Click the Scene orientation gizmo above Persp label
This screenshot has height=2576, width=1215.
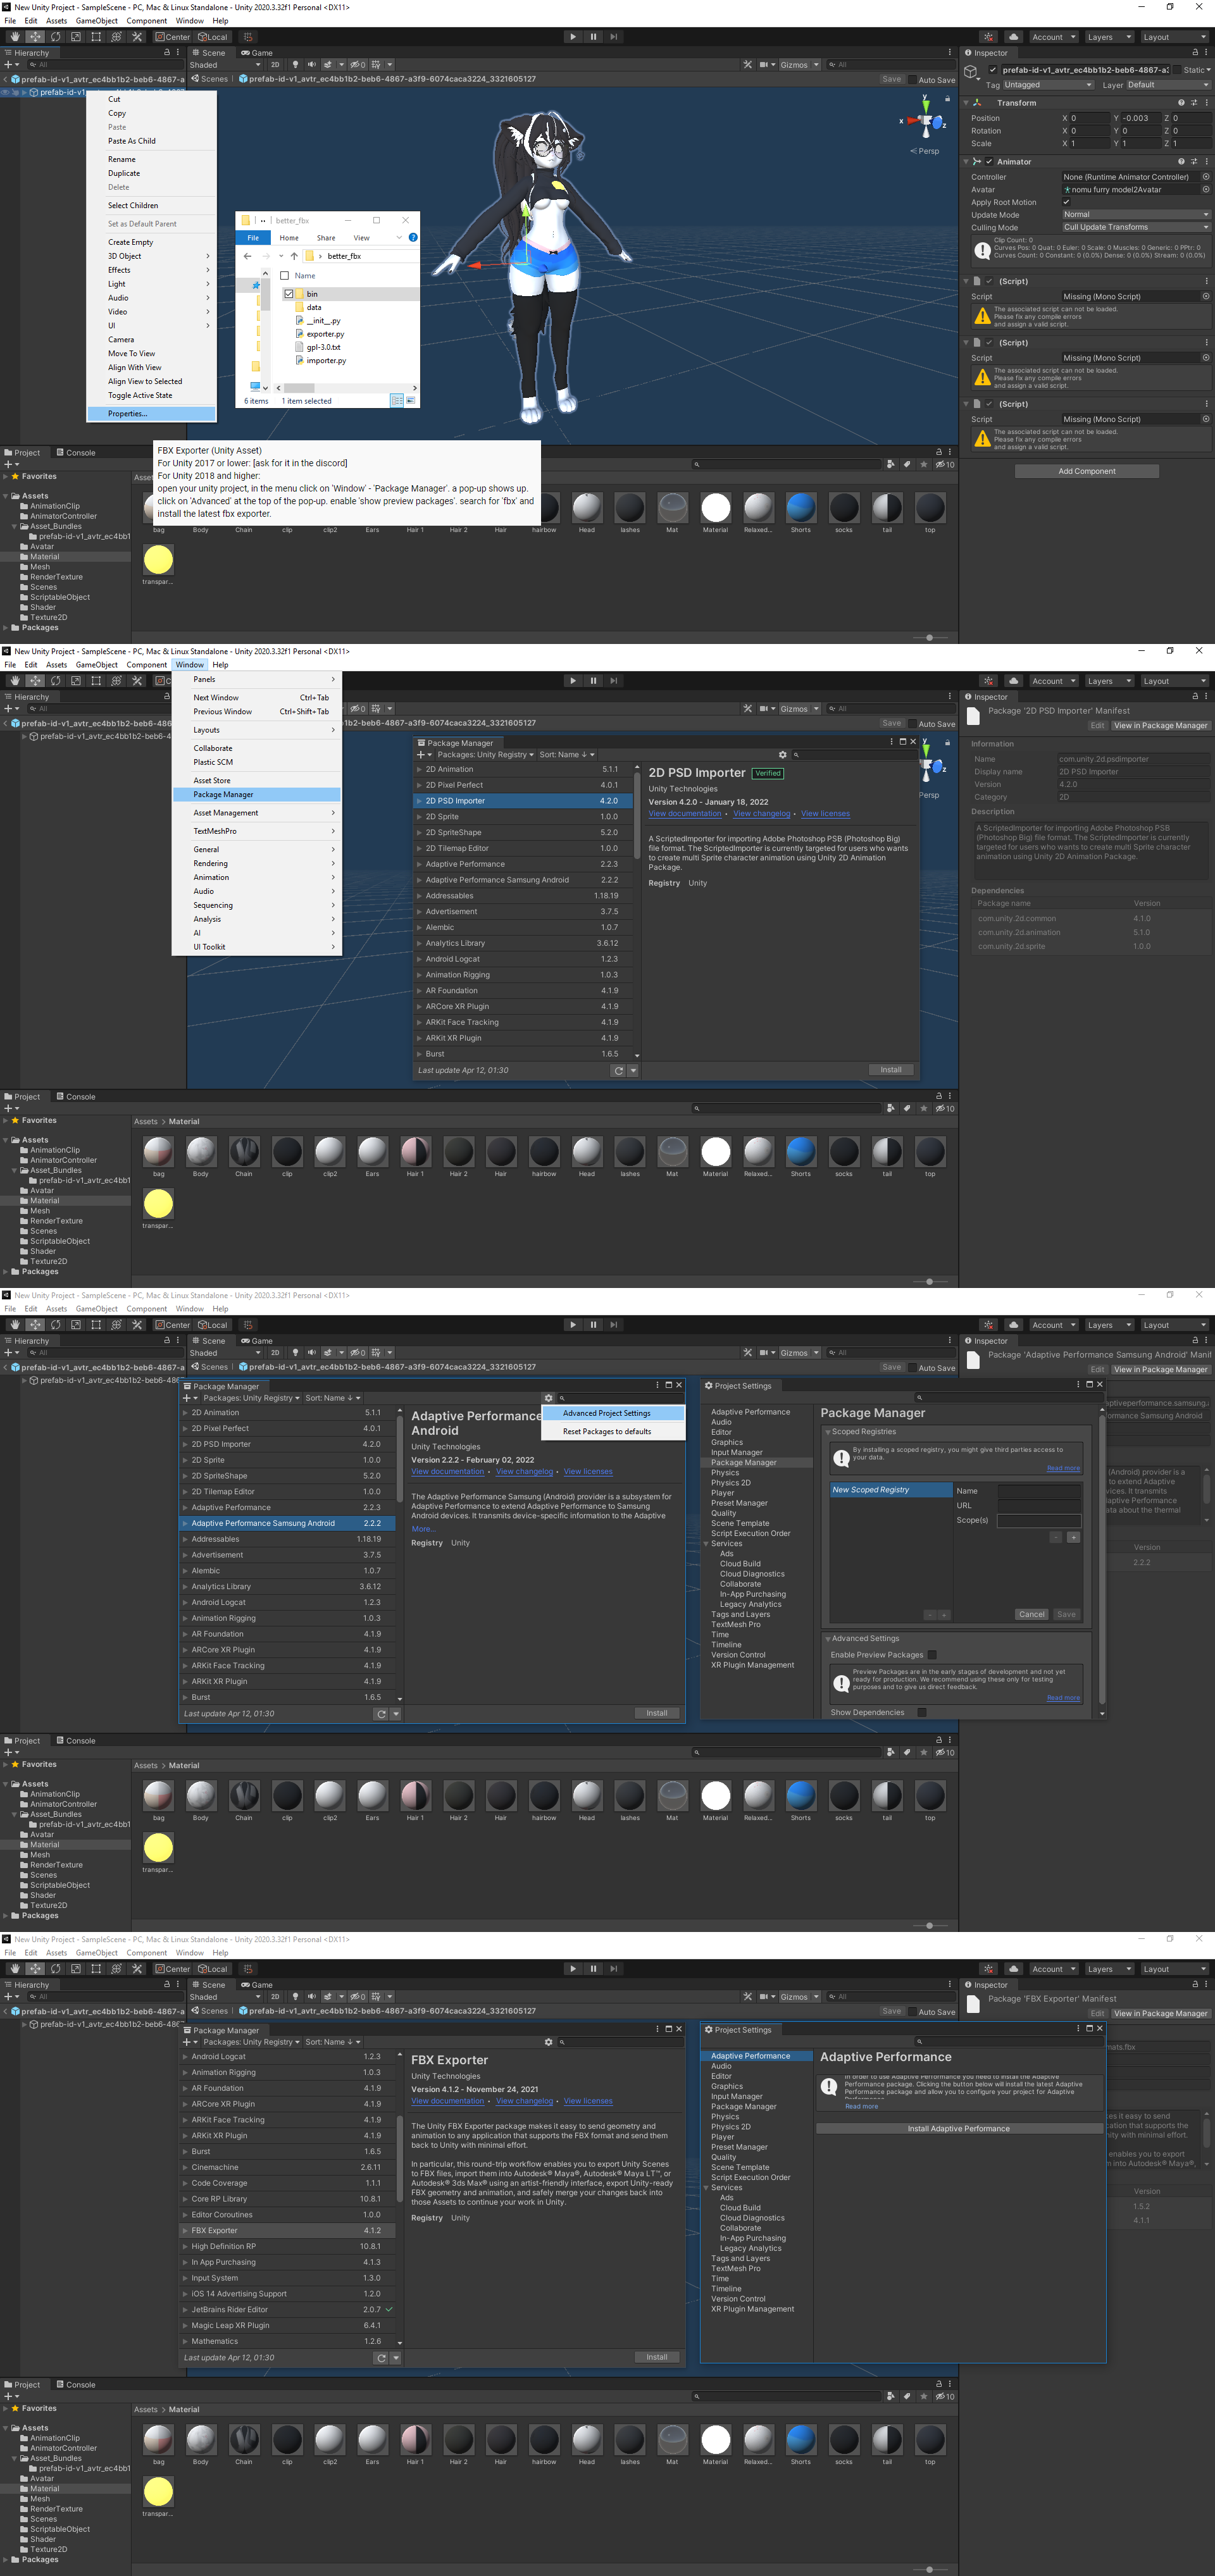[x=926, y=121]
